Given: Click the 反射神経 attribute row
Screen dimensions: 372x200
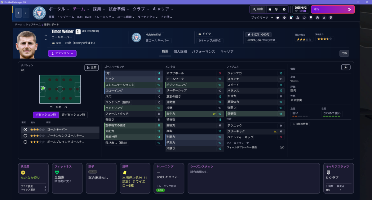Looking at the screenshot, I should 134,137.
